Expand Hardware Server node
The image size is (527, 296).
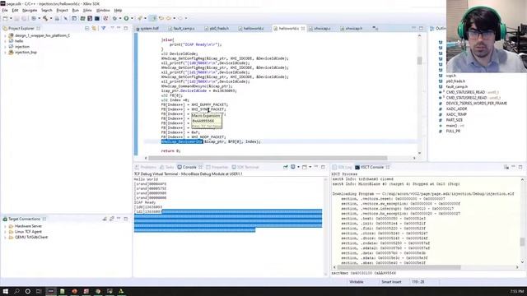point(5,226)
